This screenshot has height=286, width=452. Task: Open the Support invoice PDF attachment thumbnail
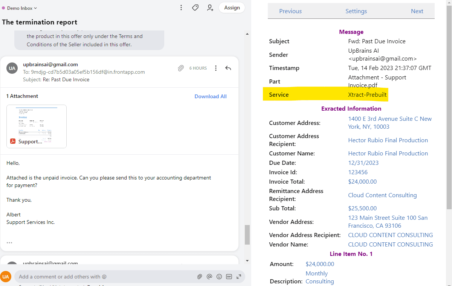click(37, 126)
